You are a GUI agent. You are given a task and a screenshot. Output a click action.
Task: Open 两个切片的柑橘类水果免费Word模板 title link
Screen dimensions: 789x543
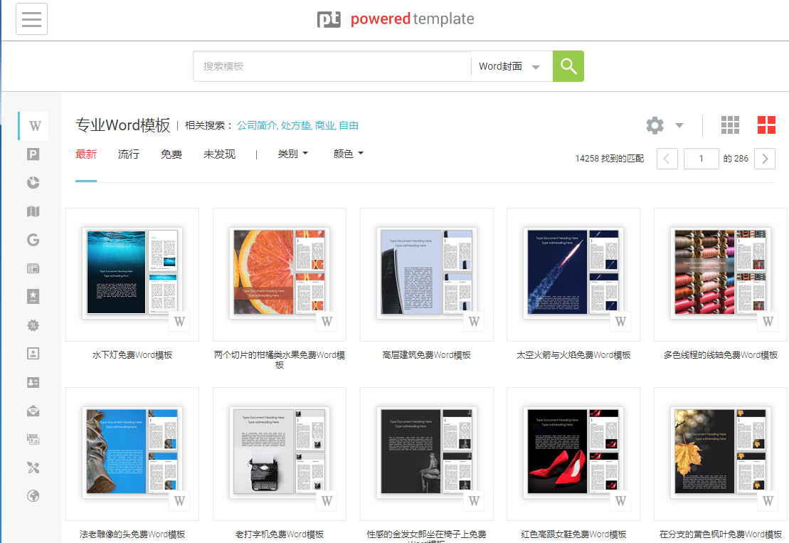pyautogui.click(x=280, y=360)
